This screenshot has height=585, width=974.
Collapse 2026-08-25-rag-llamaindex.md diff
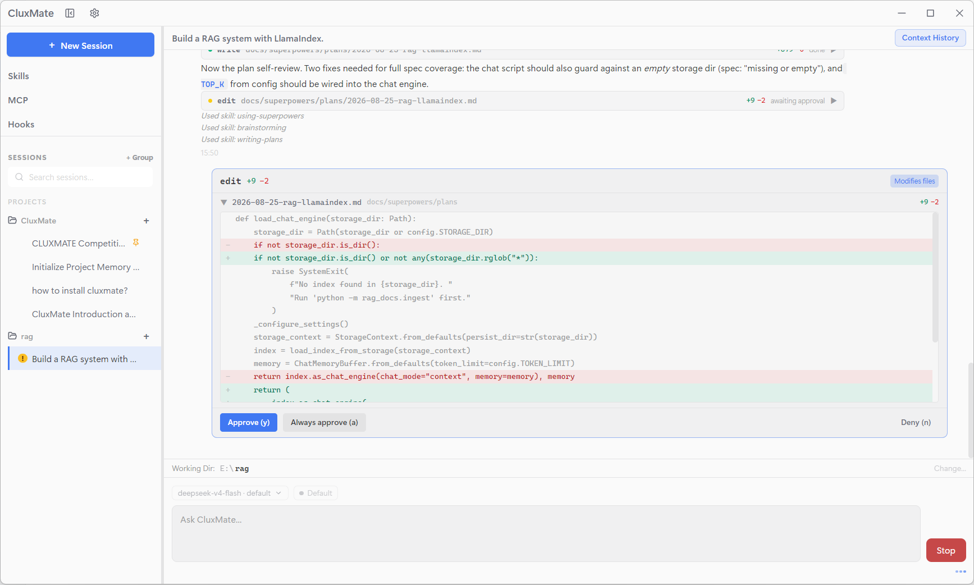pyautogui.click(x=224, y=202)
